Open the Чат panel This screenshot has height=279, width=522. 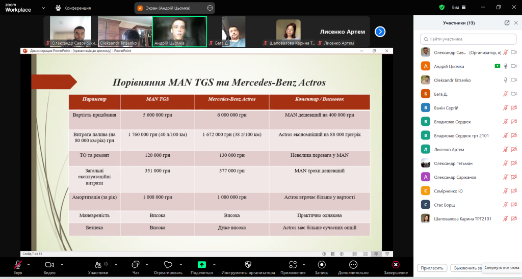coord(136,267)
